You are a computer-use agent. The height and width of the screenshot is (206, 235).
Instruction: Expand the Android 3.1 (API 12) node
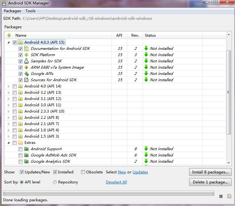tap(8, 99)
